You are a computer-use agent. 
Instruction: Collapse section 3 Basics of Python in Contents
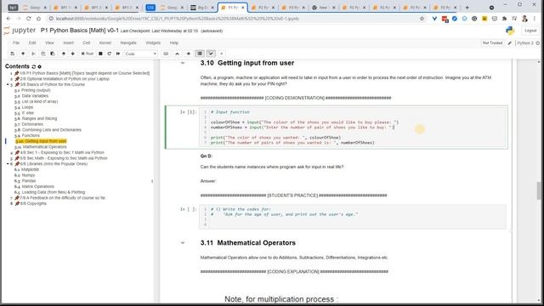(8, 85)
